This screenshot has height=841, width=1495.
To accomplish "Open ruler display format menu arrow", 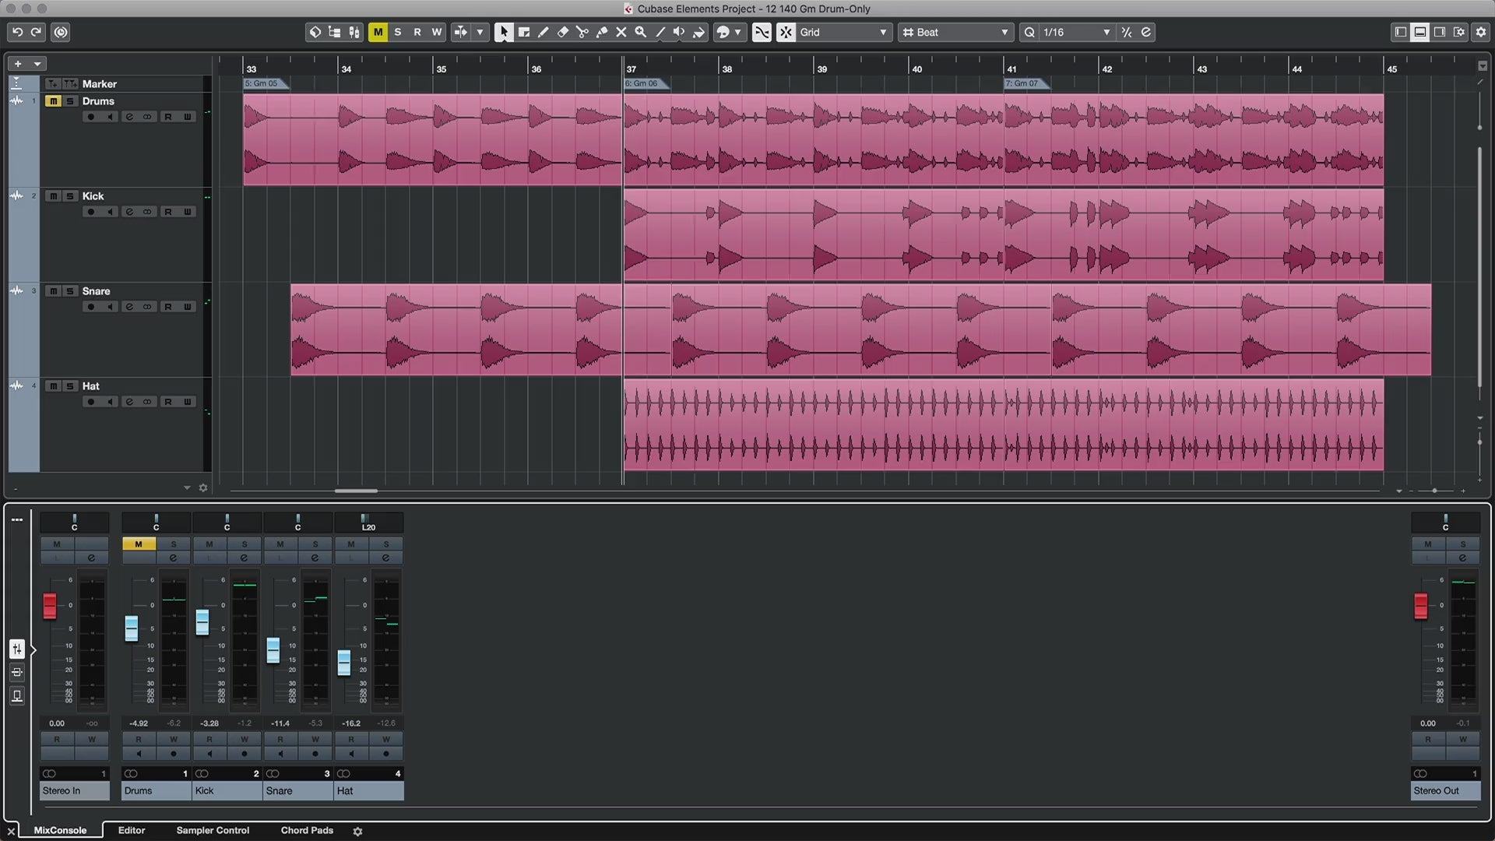I will click(x=1483, y=66).
